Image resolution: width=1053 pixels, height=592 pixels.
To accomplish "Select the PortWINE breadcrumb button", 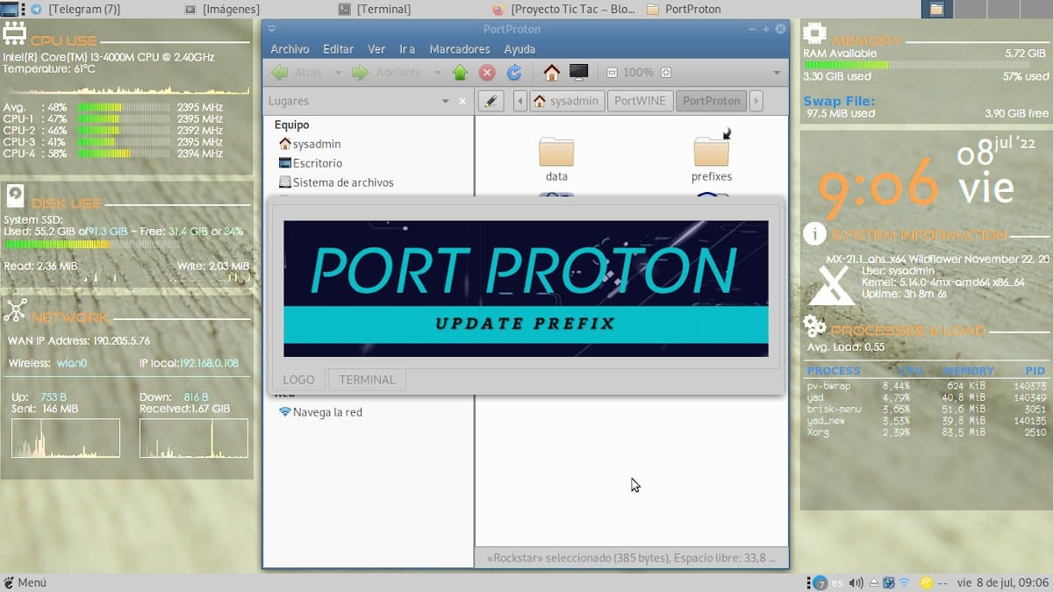I will [x=640, y=101].
